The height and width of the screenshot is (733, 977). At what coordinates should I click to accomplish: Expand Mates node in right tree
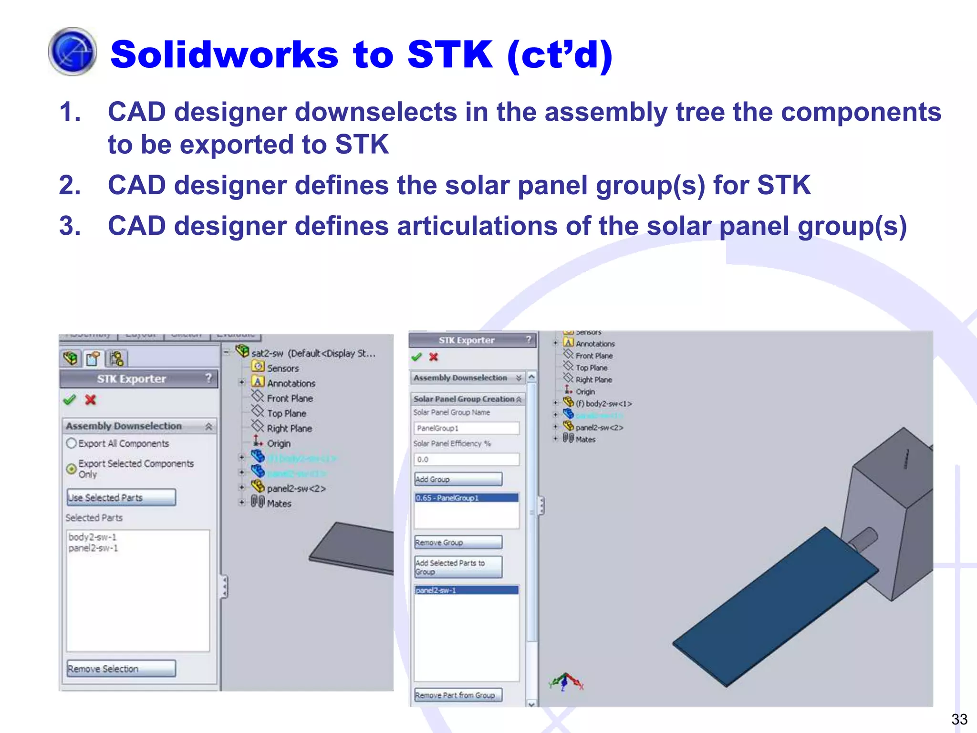click(555, 439)
